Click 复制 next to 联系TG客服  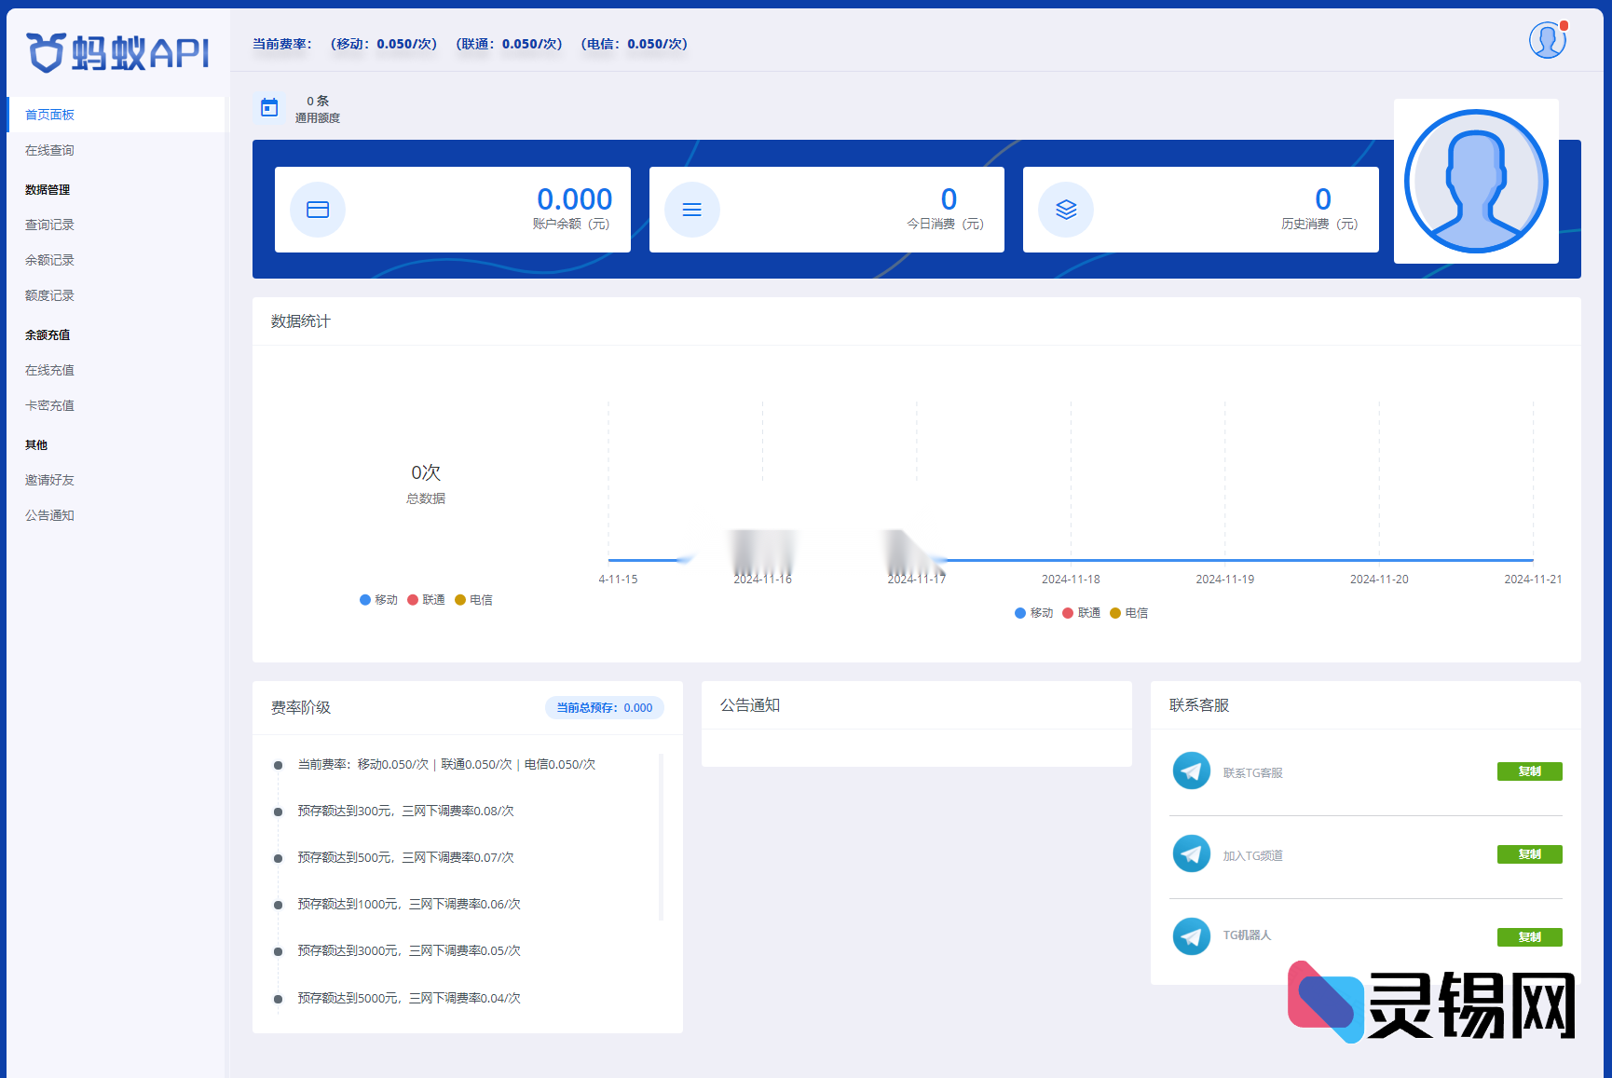point(1529,771)
